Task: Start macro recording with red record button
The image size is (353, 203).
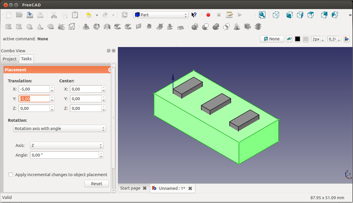Action: [208, 15]
